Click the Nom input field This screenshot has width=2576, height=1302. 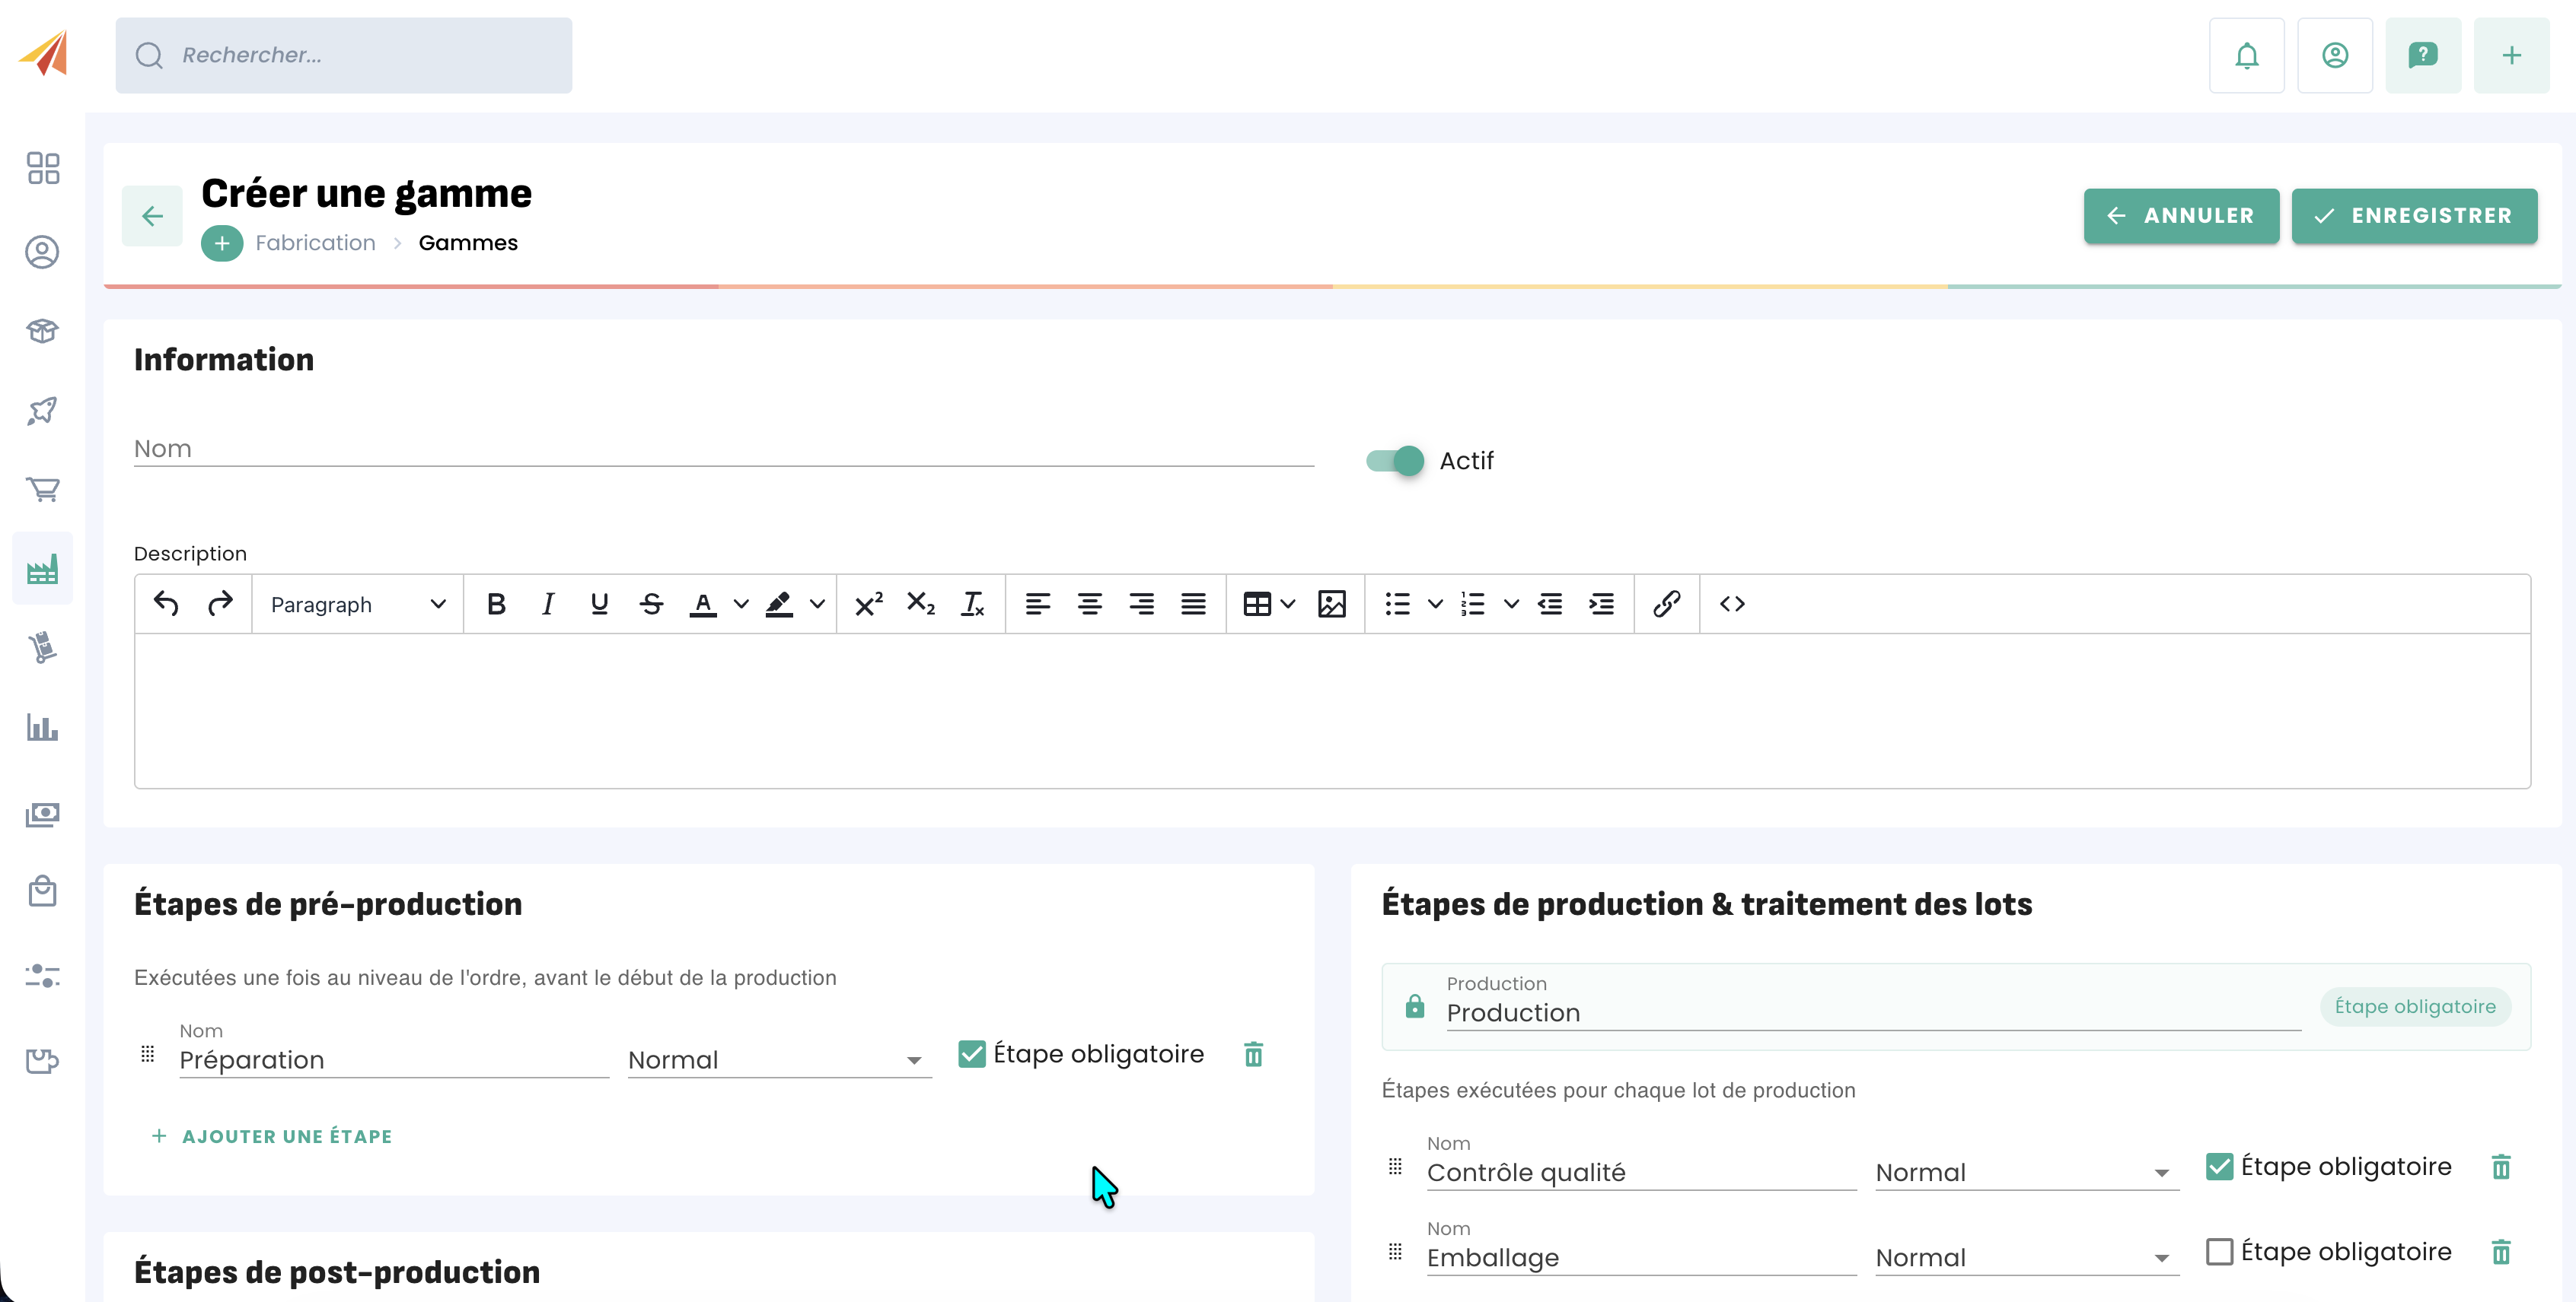(722, 449)
